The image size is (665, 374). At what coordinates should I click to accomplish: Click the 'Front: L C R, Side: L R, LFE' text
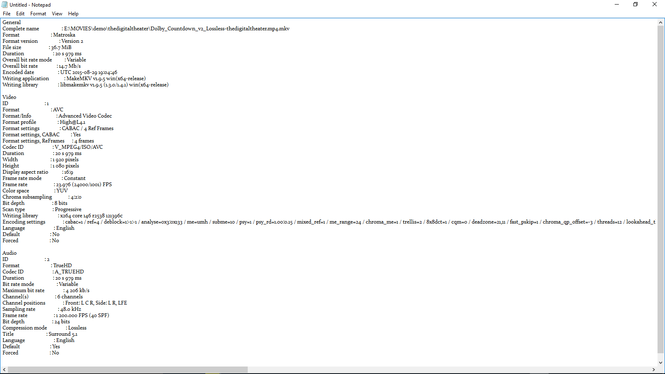pyautogui.click(x=96, y=303)
